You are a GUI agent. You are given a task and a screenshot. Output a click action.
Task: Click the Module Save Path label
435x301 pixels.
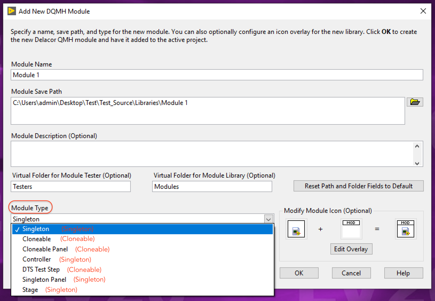tap(37, 91)
